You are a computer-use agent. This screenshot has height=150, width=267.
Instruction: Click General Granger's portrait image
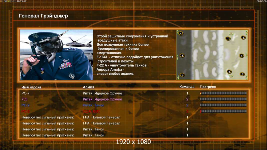[57, 55]
